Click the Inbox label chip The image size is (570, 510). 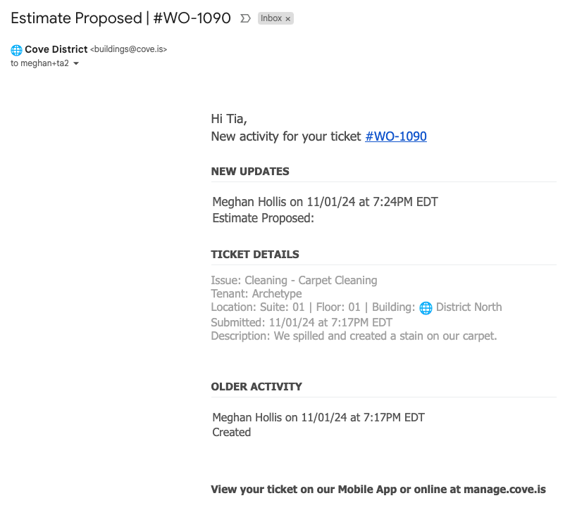click(271, 19)
